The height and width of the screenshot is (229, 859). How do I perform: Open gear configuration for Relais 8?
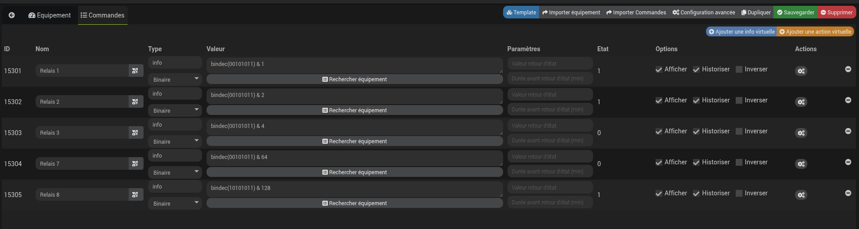pos(801,195)
